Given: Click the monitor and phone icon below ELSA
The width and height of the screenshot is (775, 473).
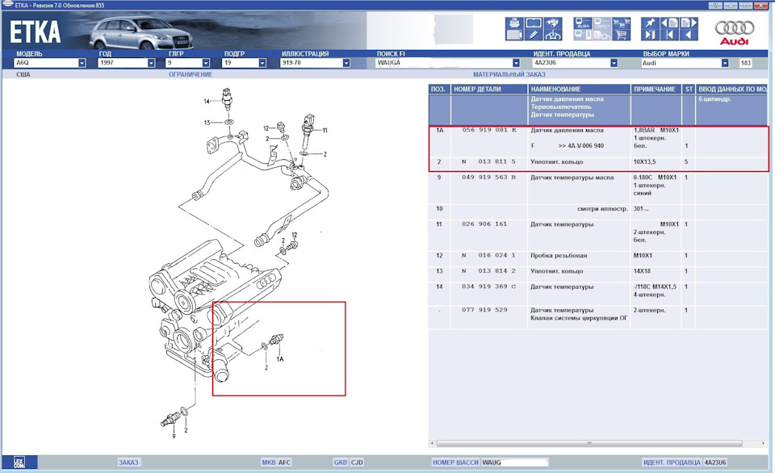Looking at the screenshot, I should (x=583, y=35).
